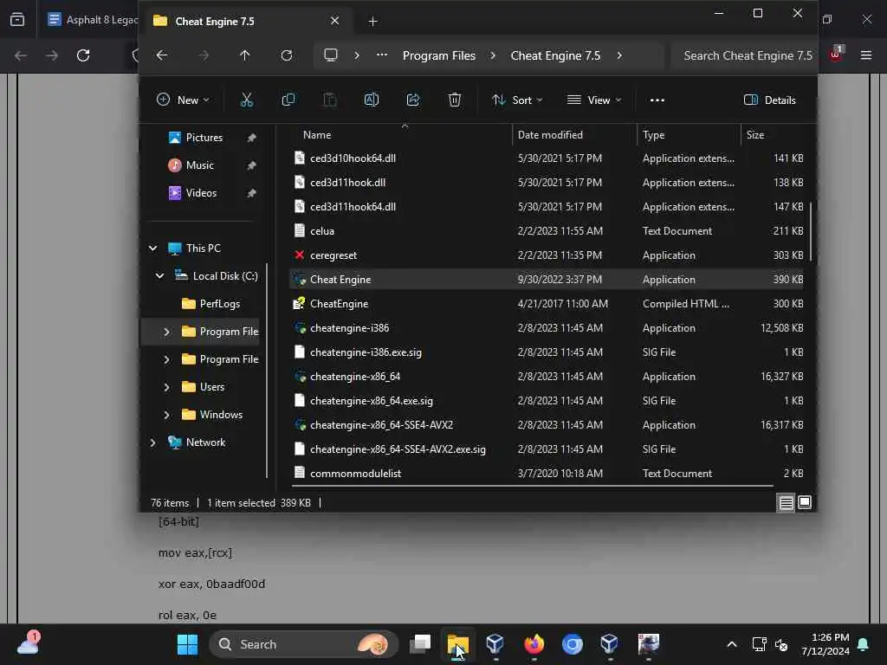Reload the page in the browser window
Image resolution: width=887 pixels, height=665 pixels.
click(83, 55)
